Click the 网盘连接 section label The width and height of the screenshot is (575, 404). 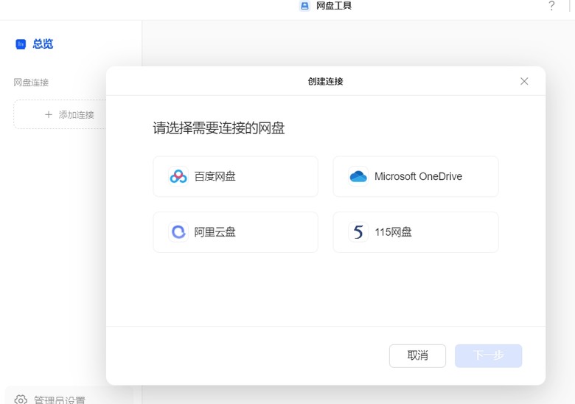pos(31,83)
